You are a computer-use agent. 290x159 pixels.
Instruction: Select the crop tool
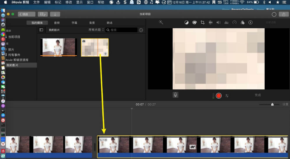tap(203, 23)
